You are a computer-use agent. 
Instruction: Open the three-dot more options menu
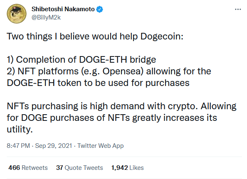pyautogui.click(x=238, y=10)
